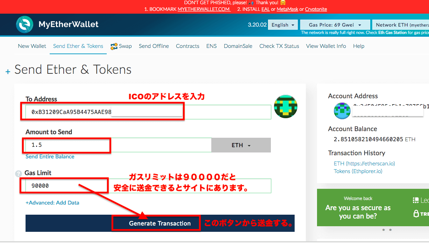Screen dimensions: 429x243
Task: Click the MyEtherWallet logo icon
Action: (x=24, y=24)
